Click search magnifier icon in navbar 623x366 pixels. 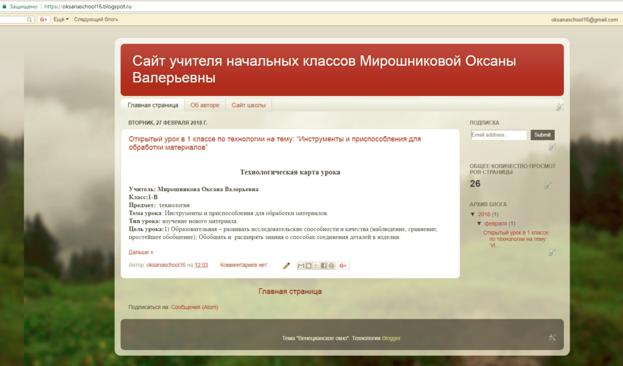[x=29, y=19]
